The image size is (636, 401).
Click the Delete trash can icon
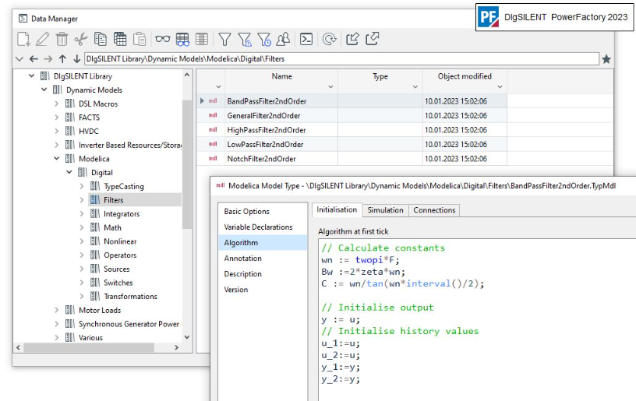pos(62,39)
